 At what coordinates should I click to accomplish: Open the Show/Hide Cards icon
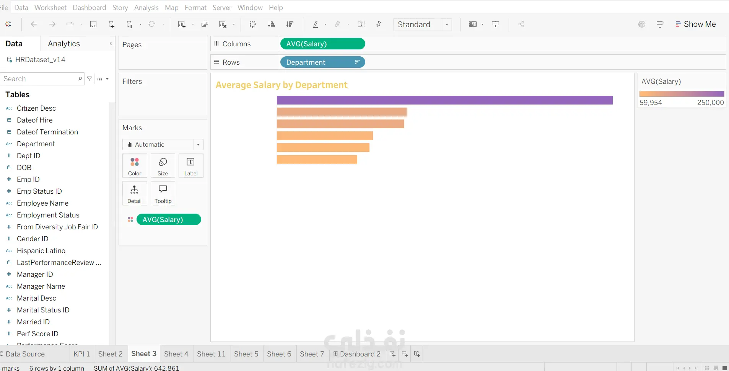coord(473,24)
